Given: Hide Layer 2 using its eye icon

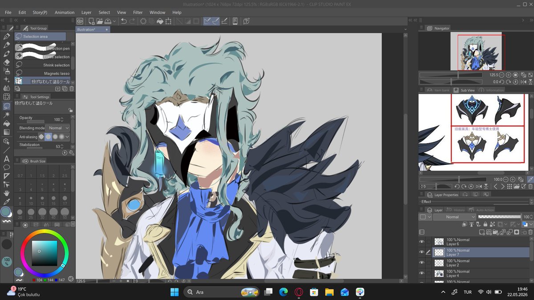Looking at the screenshot, I should [422, 263].
